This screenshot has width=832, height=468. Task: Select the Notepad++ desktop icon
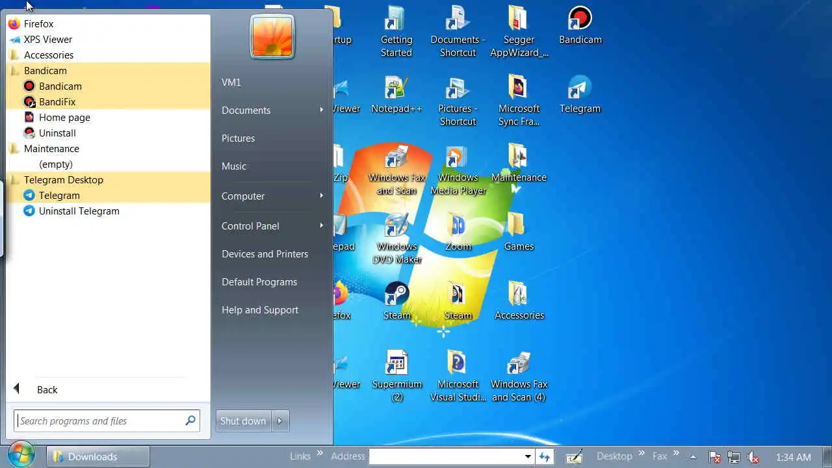[x=396, y=94]
